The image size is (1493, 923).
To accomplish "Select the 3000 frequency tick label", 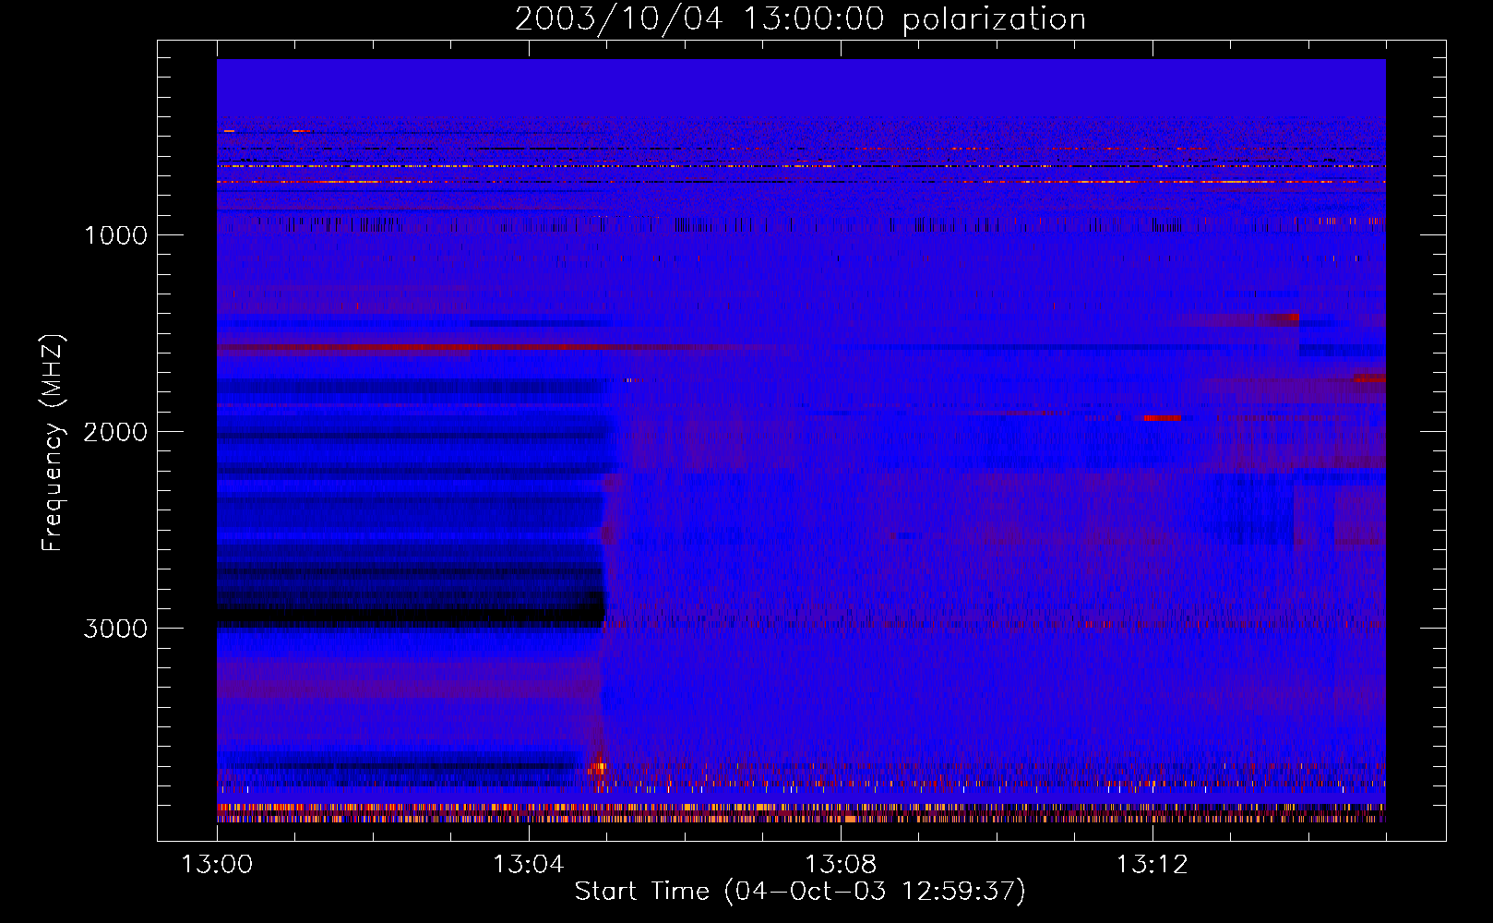I will [115, 629].
